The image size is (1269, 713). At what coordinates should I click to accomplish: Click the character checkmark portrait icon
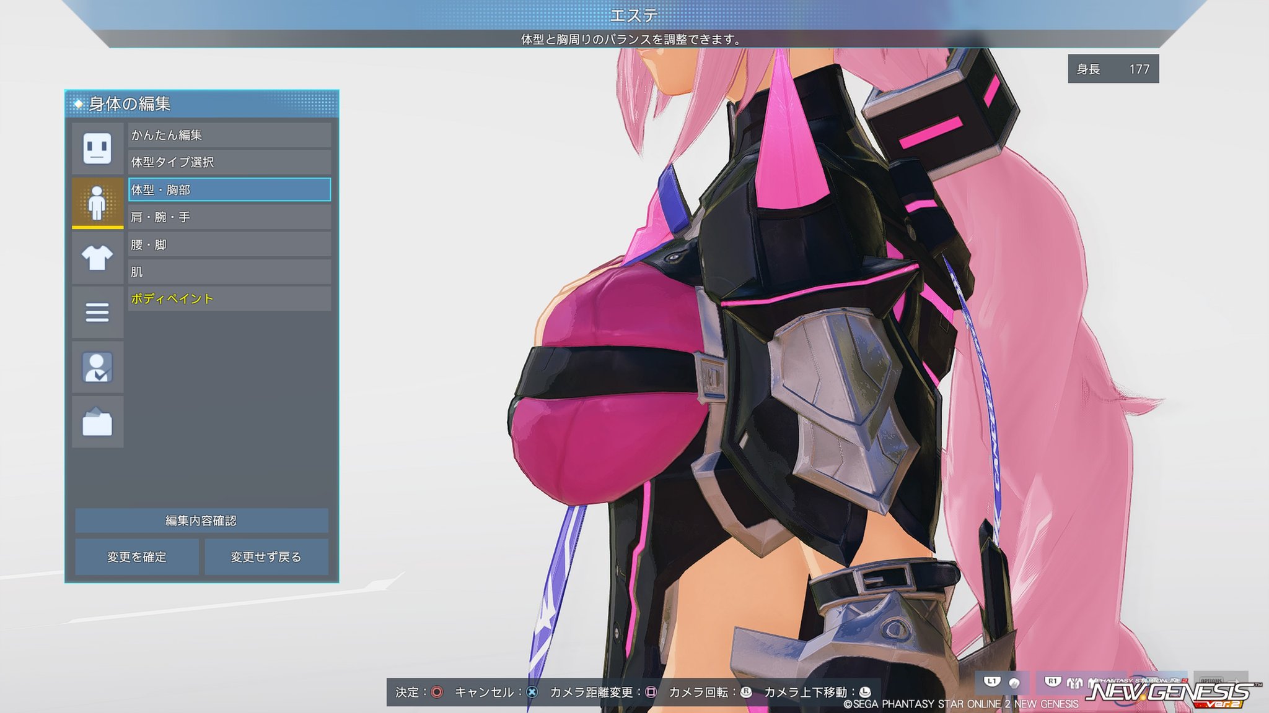[x=97, y=367]
